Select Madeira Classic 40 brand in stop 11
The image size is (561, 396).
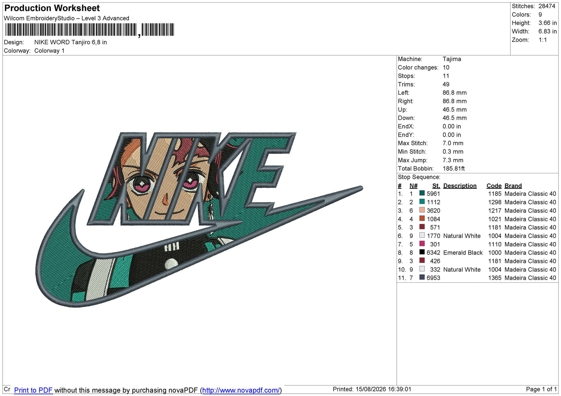(x=530, y=278)
